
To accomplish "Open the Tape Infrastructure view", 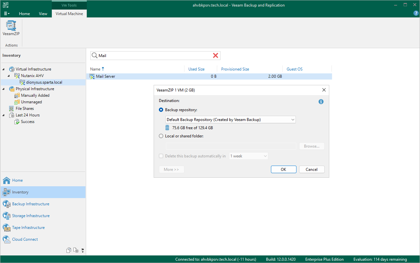I will click(29, 228).
